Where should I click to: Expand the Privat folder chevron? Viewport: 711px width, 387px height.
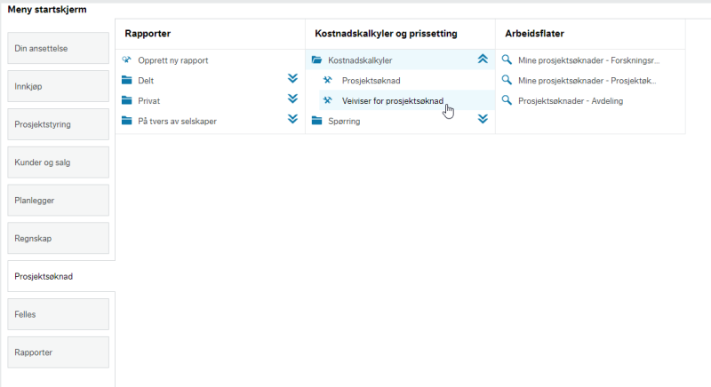coord(292,99)
